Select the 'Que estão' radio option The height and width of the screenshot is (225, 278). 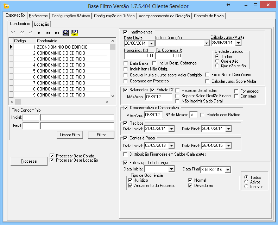(217, 61)
